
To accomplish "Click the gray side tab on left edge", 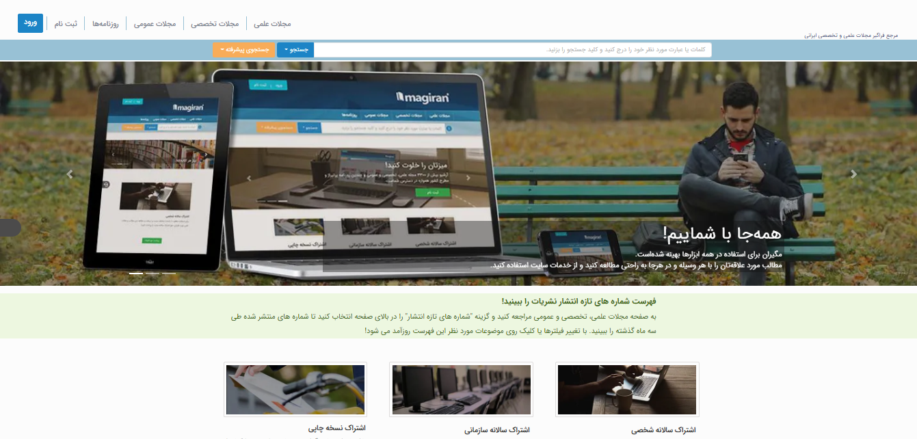I will click(x=10, y=228).
